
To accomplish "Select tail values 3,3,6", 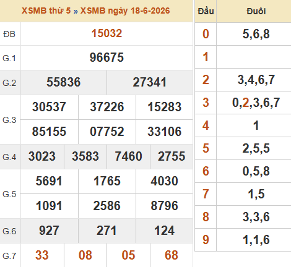I will click(256, 217).
